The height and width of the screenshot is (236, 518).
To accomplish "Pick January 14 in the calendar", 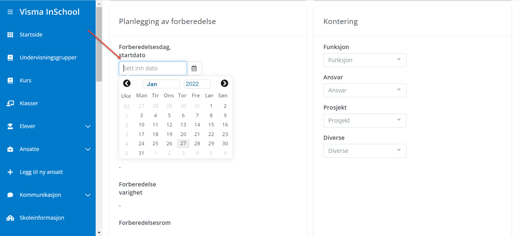I will pyautogui.click(x=197, y=125).
